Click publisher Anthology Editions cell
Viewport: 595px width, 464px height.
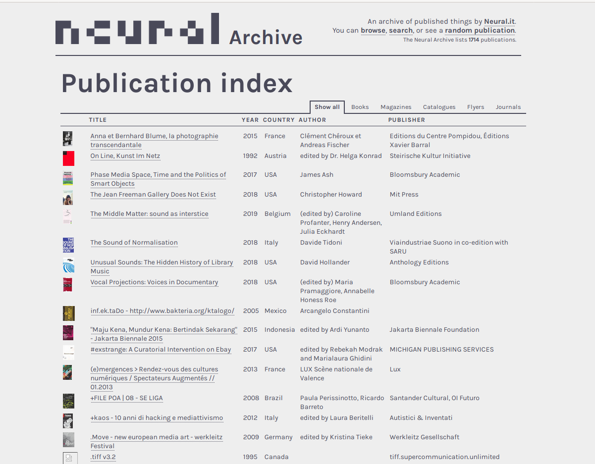[419, 262]
